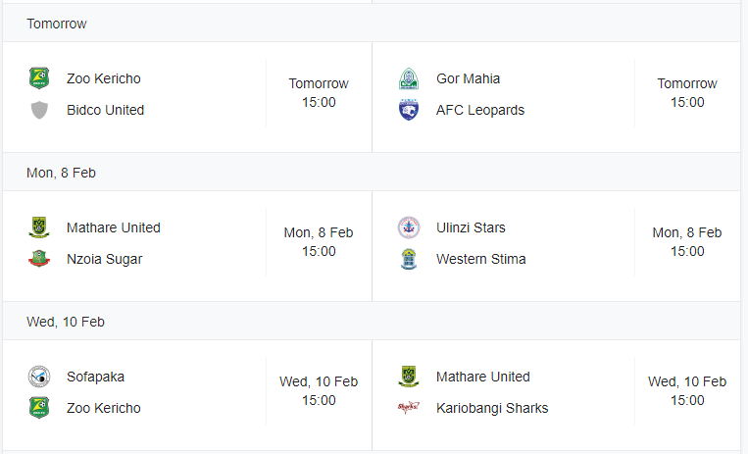Open the AFC Leopards team link
The width and height of the screenshot is (748, 454).
coord(480,110)
